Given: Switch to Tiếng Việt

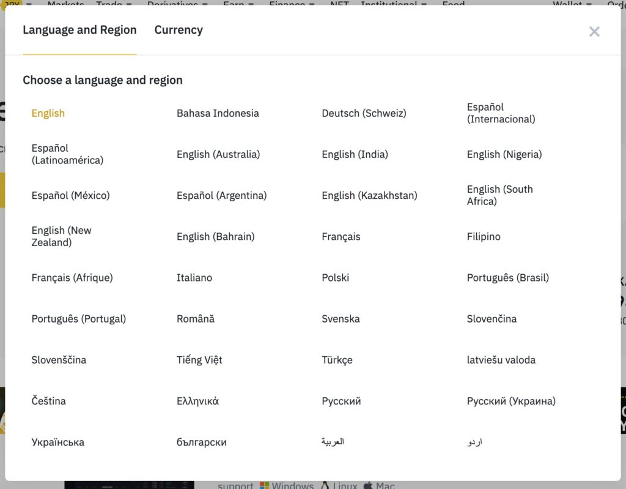Looking at the screenshot, I should point(199,360).
